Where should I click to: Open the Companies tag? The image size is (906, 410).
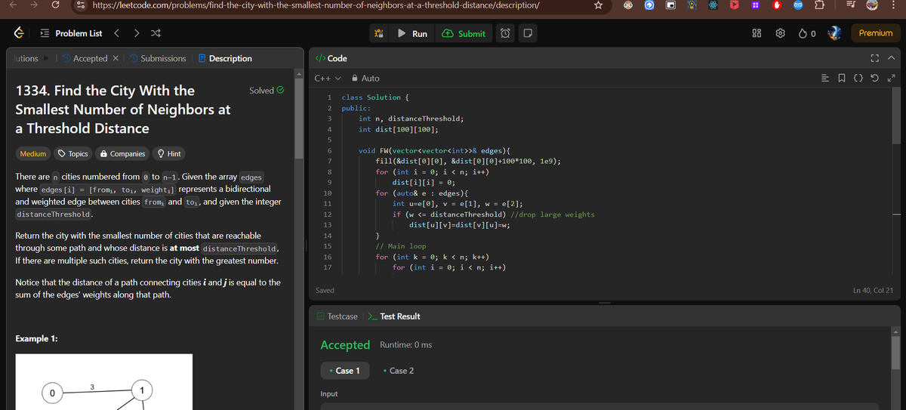[122, 154]
